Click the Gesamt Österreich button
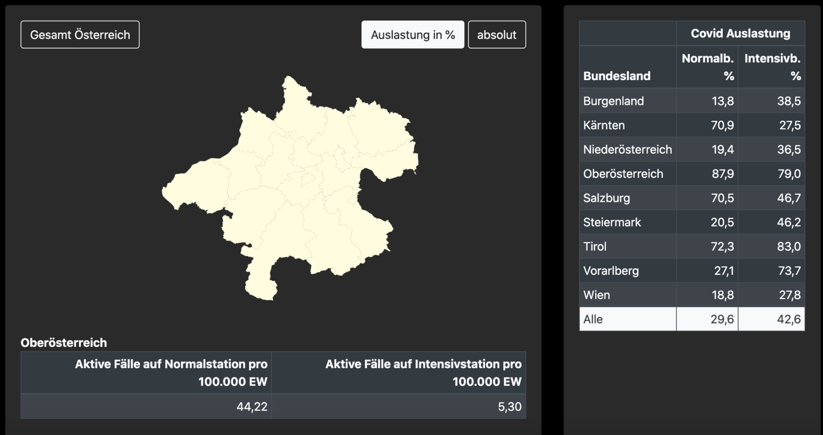The width and height of the screenshot is (823, 435). [80, 34]
